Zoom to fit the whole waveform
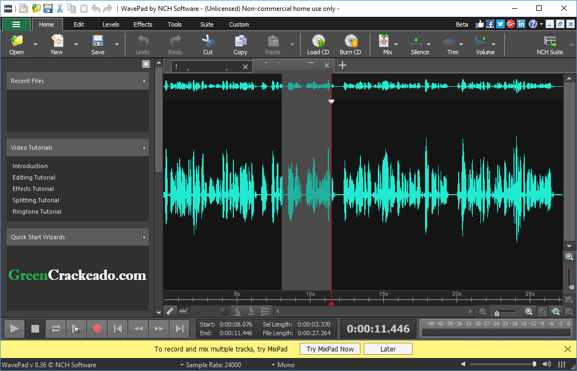 [555, 311]
